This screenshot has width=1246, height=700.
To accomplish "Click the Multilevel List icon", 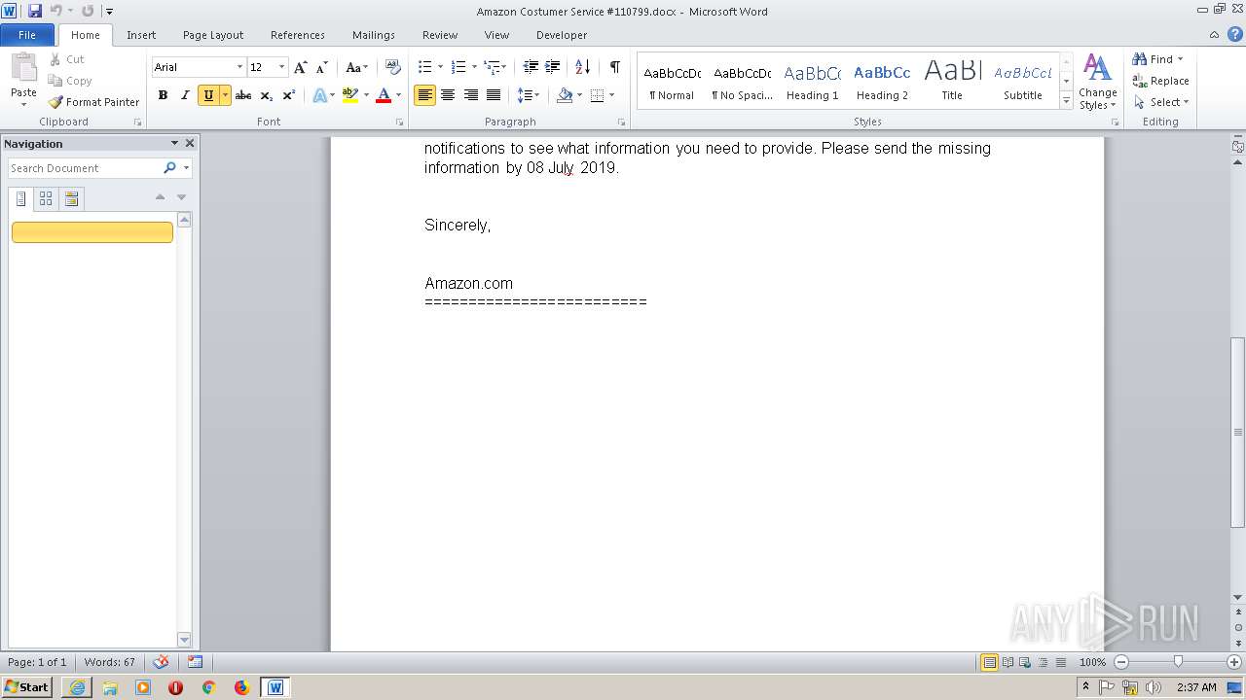I will pyautogui.click(x=493, y=67).
